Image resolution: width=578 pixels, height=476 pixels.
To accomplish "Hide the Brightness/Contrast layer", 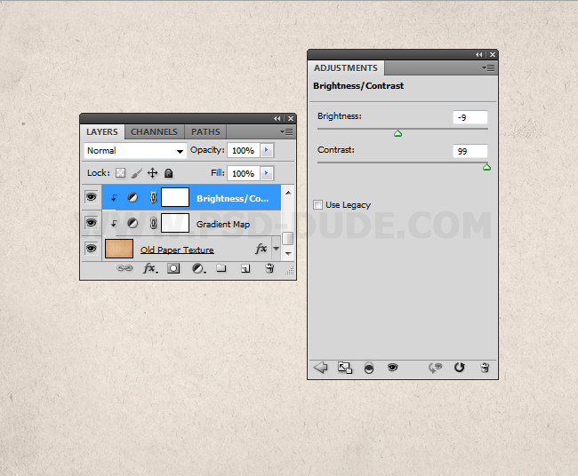I will 91,197.
